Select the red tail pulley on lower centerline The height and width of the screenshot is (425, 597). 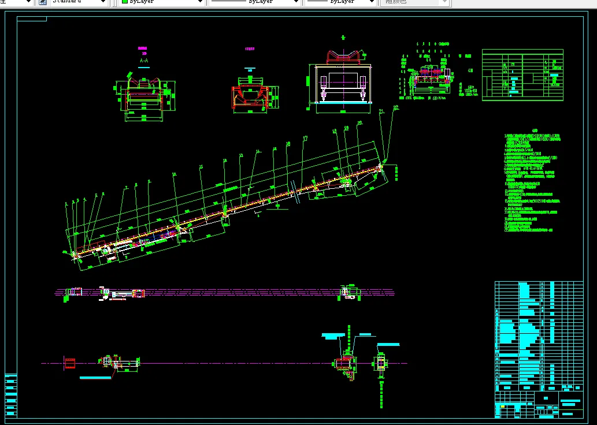click(x=70, y=363)
